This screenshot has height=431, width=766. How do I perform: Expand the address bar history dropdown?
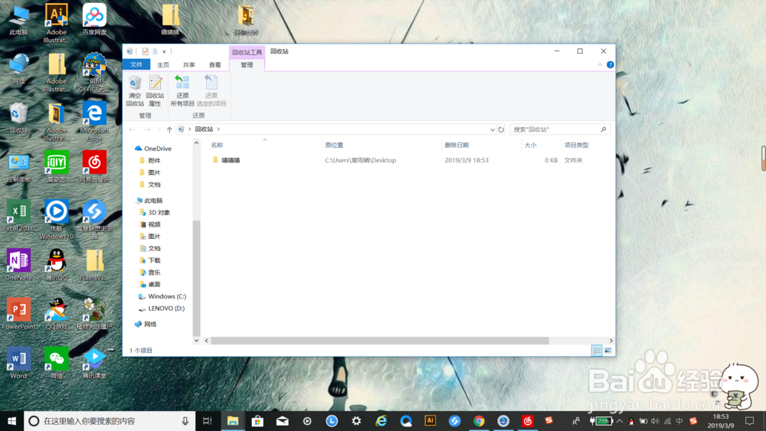492,129
